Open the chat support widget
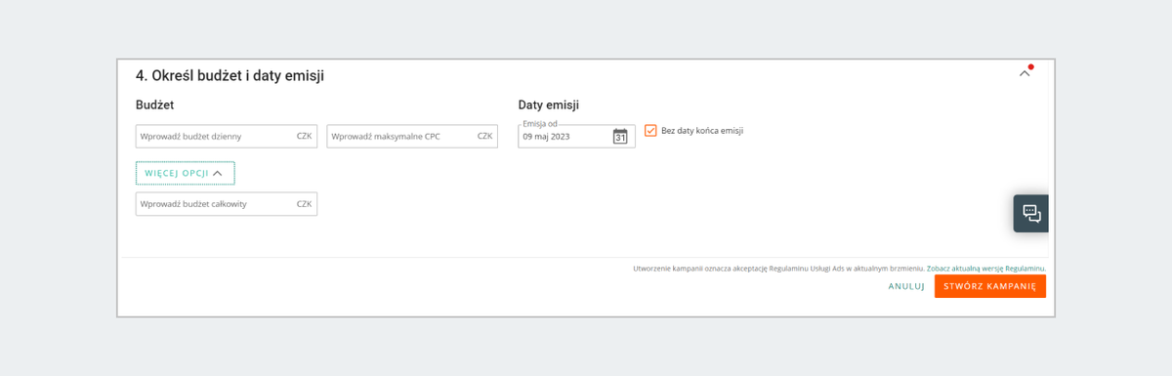 [x=1031, y=213]
